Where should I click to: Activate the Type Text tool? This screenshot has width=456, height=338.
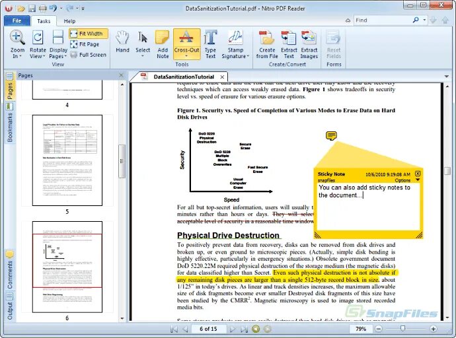(210, 44)
